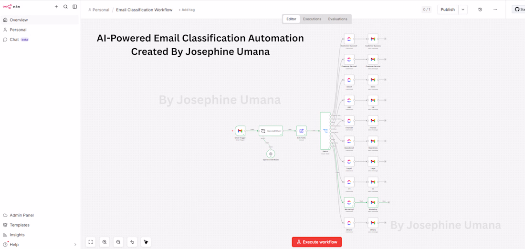Open the Publish dropdown arrow
The height and width of the screenshot is (249, 525).
463,10
